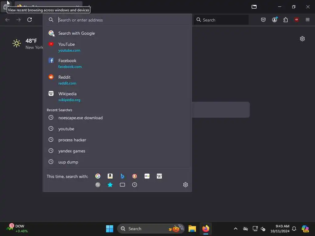Search this time with Bing icon

(x=122, y=176)
